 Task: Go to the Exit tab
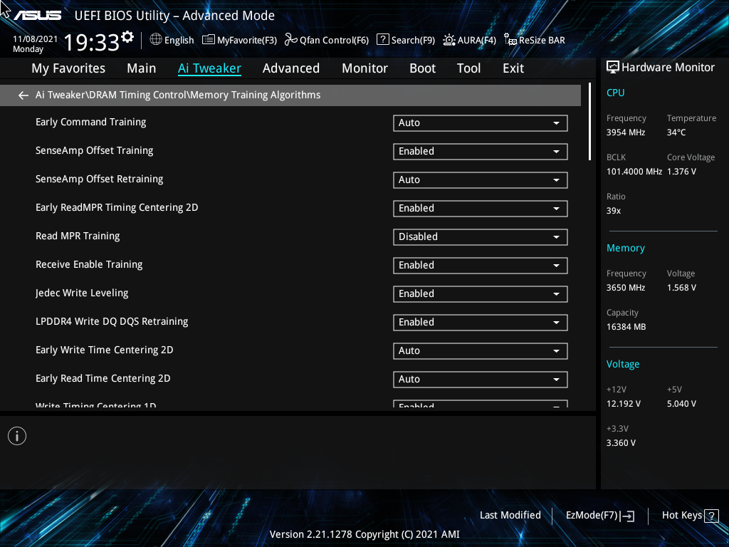(x=513, y=68)
